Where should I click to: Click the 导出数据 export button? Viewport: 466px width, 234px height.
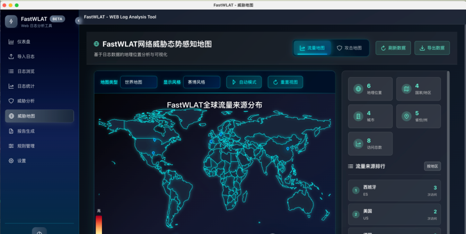(x=432, y=48)
